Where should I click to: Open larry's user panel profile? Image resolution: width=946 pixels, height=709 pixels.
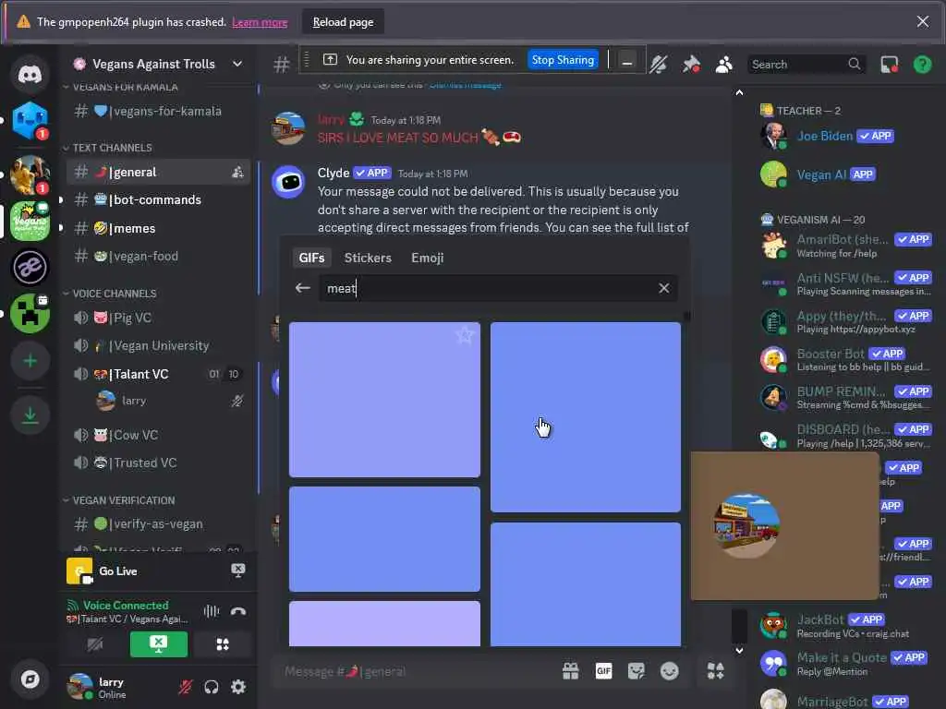(x=118, y=687)
